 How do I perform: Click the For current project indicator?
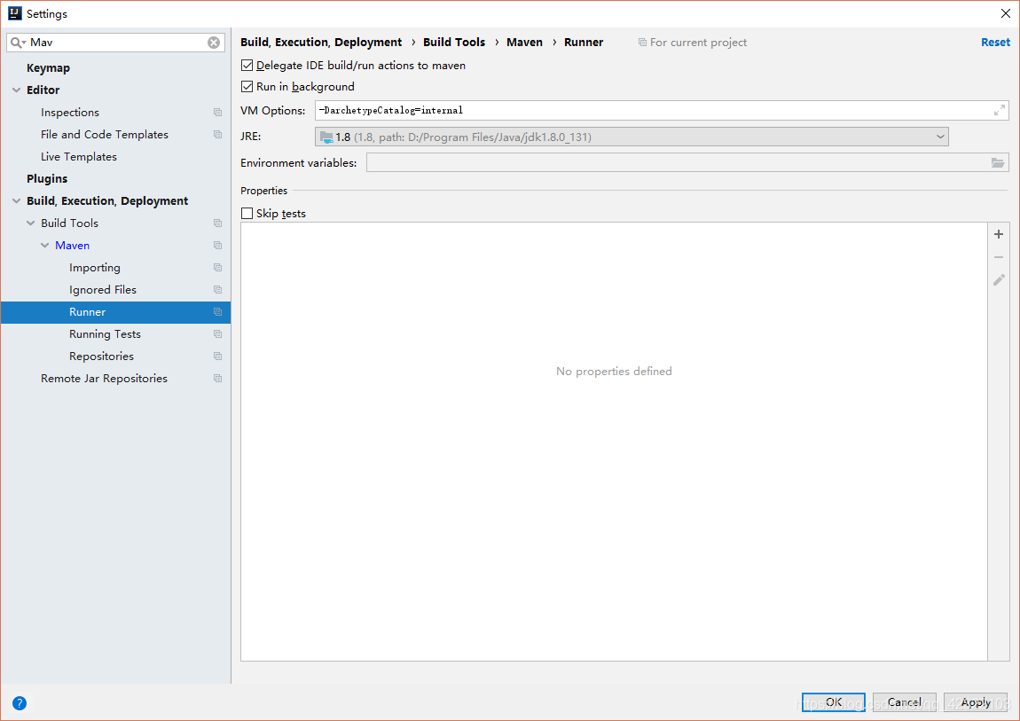pos(692,43)
